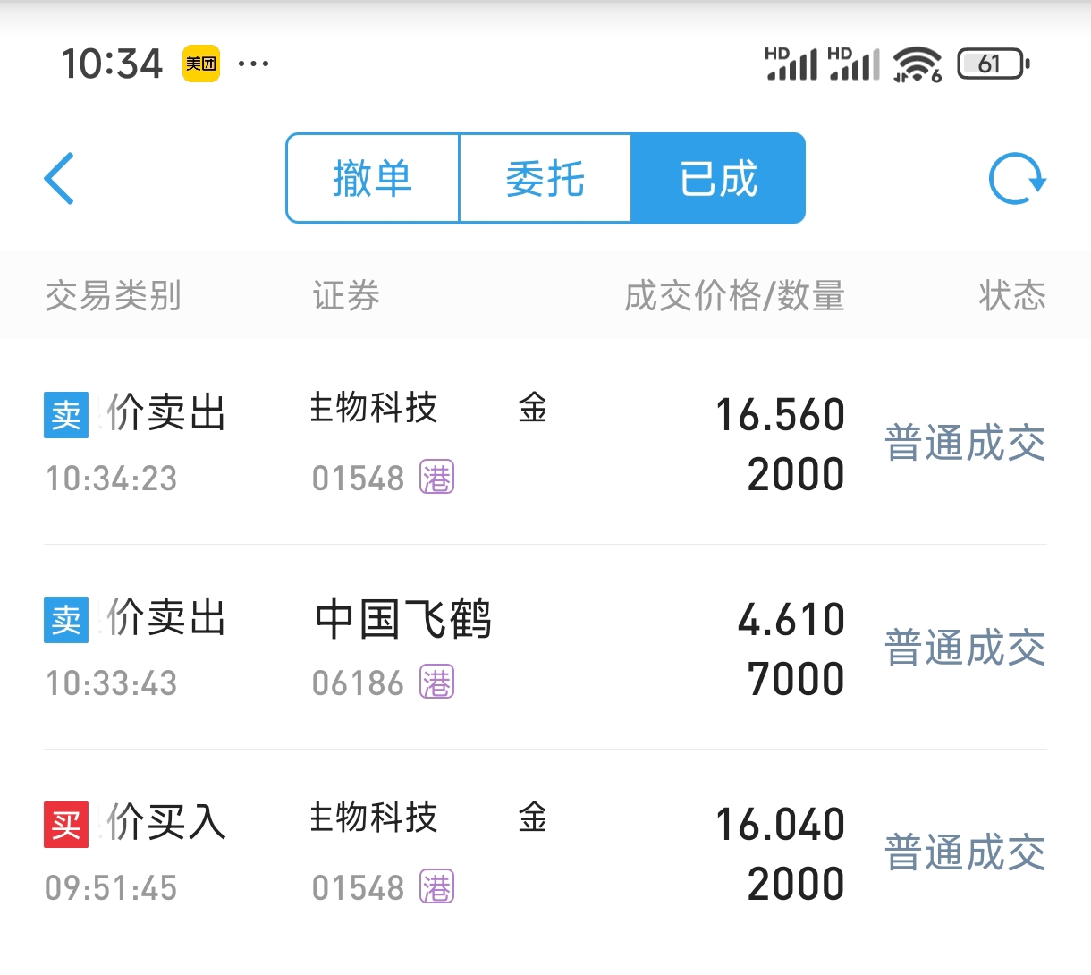Tap the blue 卖 badge for 中国飞鹤
Image resolution: width=1091 pixels, height=975 pixels.
click(66, 620)
